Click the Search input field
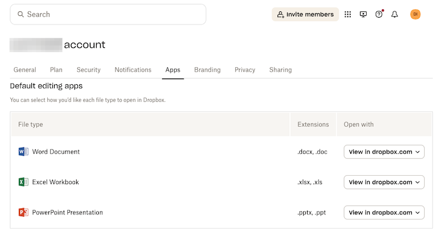 pos(108,14)
